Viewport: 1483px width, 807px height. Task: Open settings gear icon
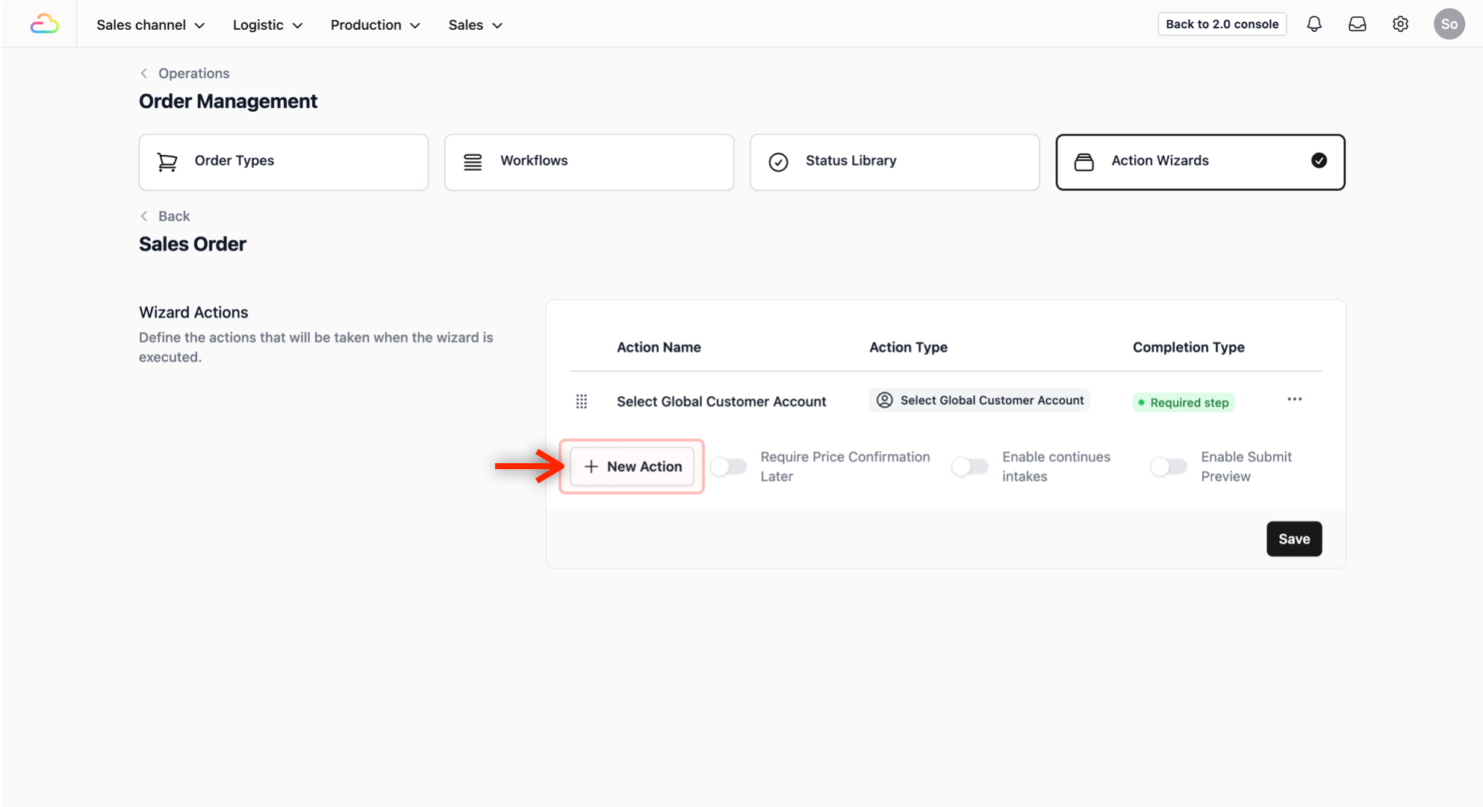[x=1400, y=24]
